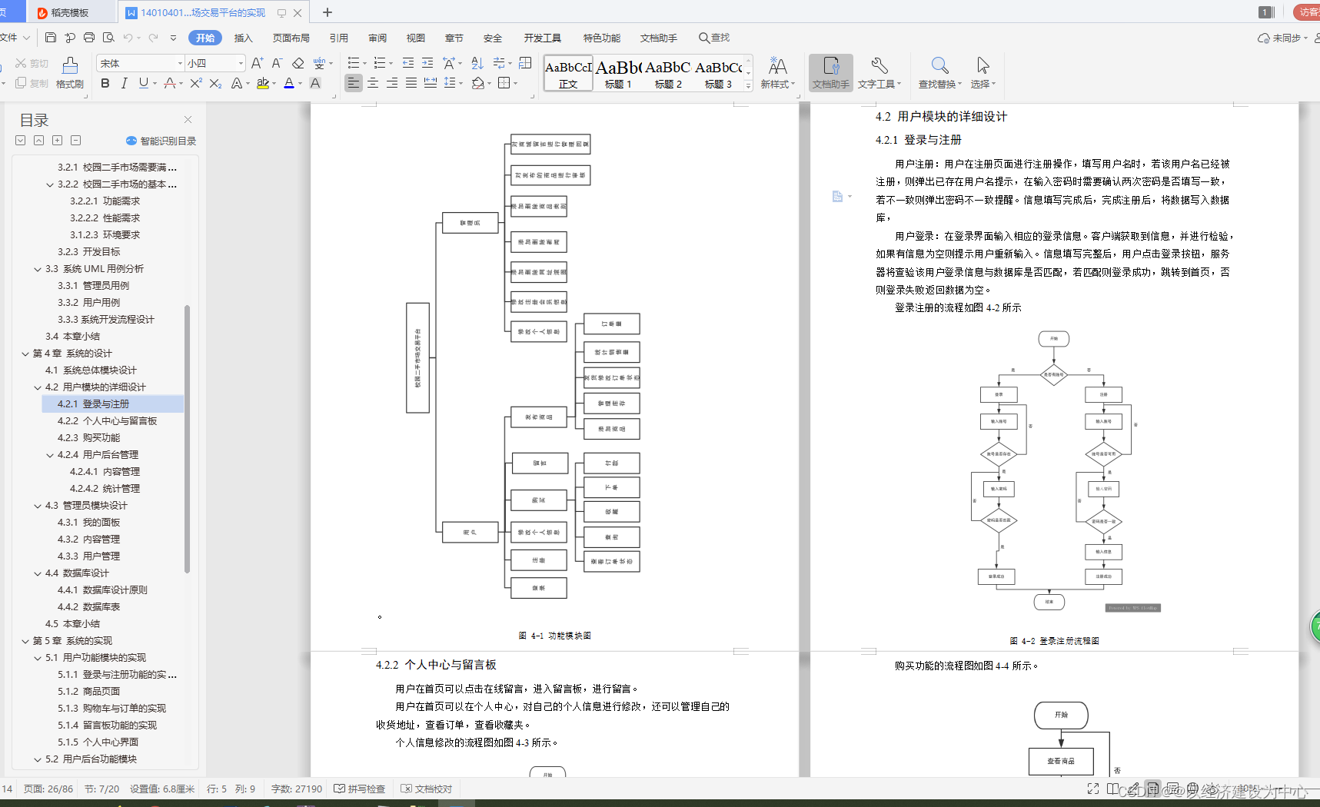
Task: Click the 查找 search button
Action: [x=714, y=38]
